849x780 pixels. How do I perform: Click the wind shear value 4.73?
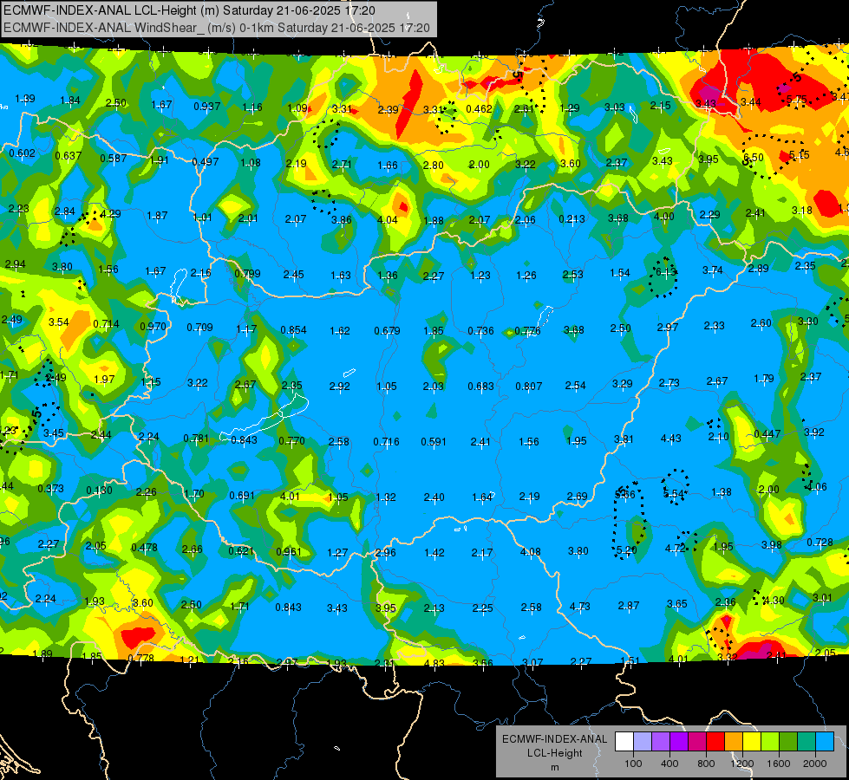[x=579, y=606]
